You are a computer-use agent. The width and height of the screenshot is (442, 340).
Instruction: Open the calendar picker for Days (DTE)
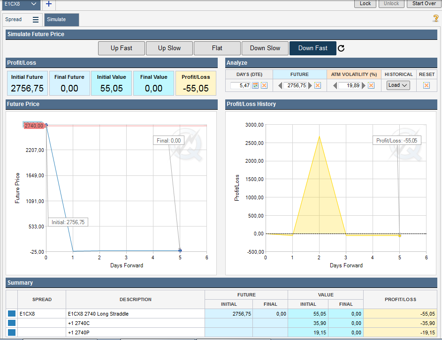(255, 85)
